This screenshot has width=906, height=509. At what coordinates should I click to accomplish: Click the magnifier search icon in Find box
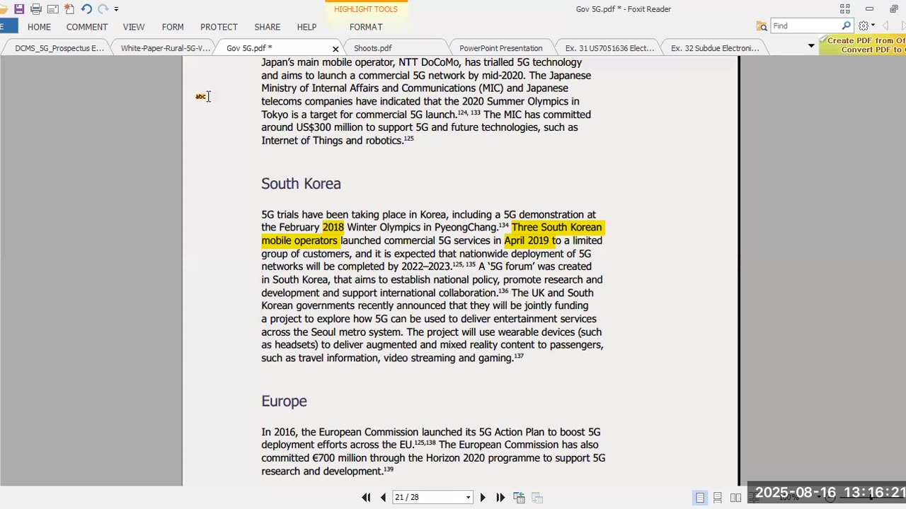point(846,26)
